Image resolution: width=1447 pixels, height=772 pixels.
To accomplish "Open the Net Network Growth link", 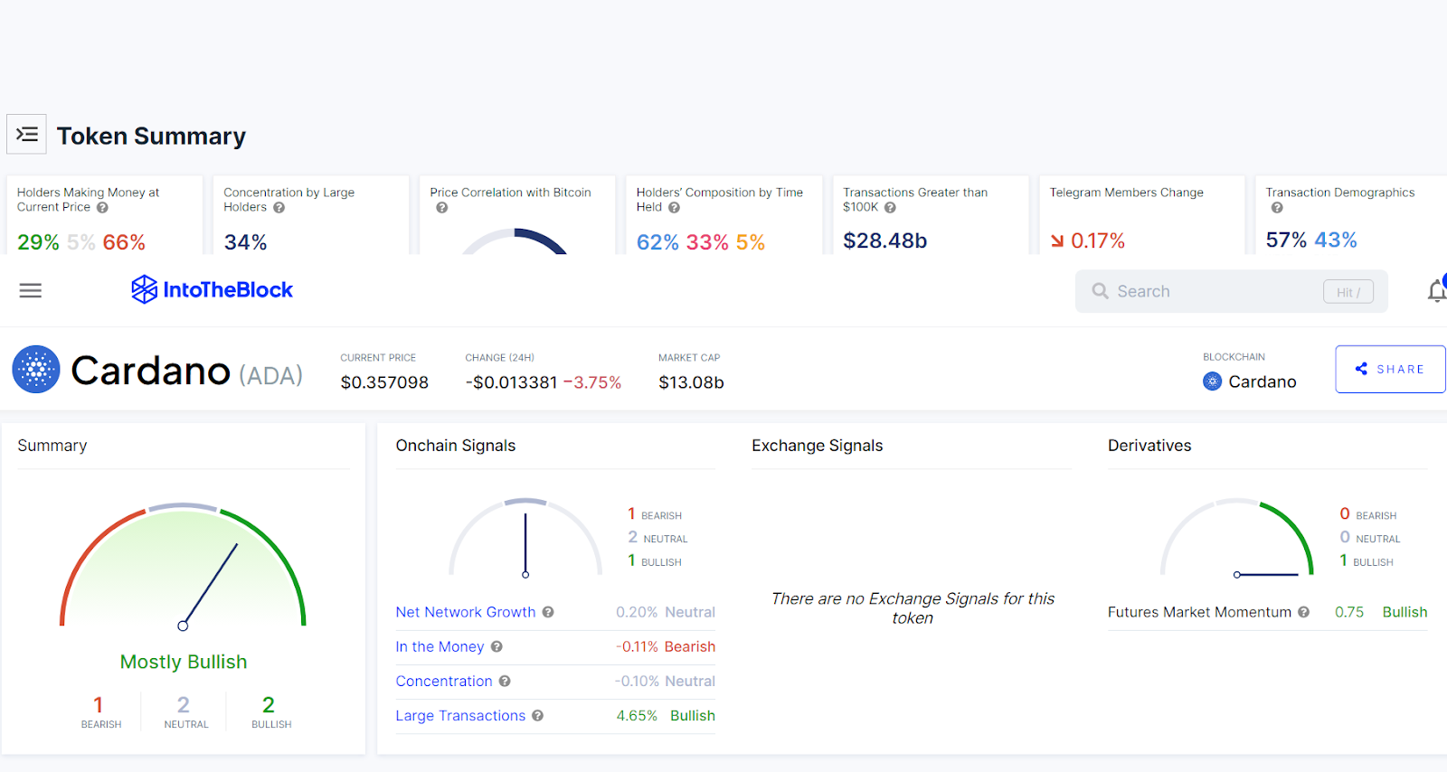I will click(465, 612).
